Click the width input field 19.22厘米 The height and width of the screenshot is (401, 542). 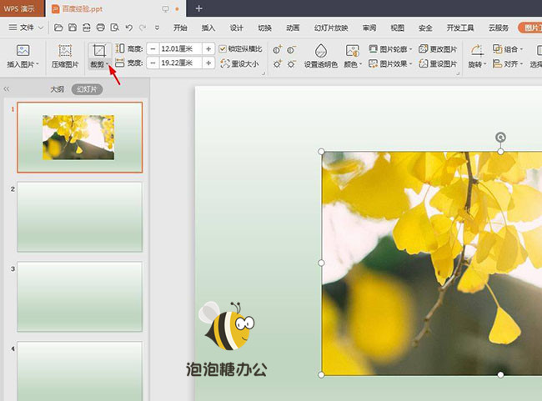(x=180, y=63)
